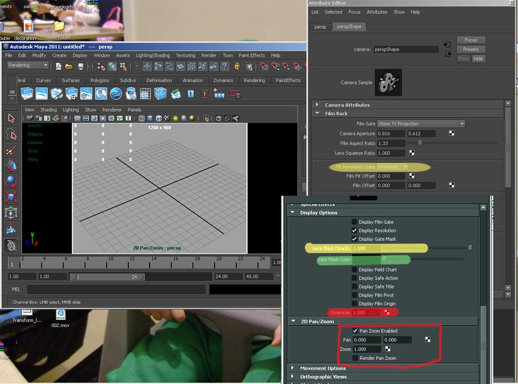Select the arrow Select tool

[12, 118]
